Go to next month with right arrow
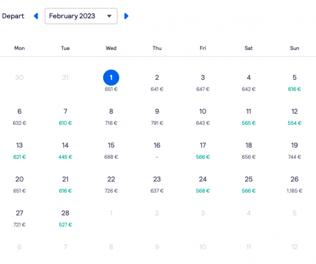 [126, 16]
